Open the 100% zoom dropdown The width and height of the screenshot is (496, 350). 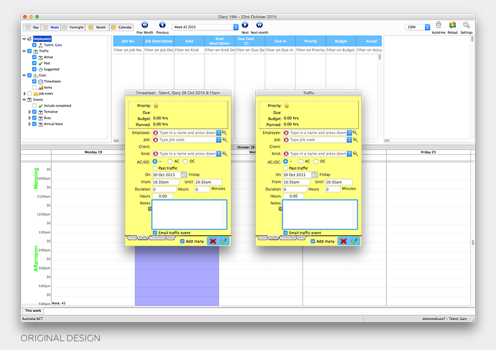pyautogui.click(x=427, y=27)
